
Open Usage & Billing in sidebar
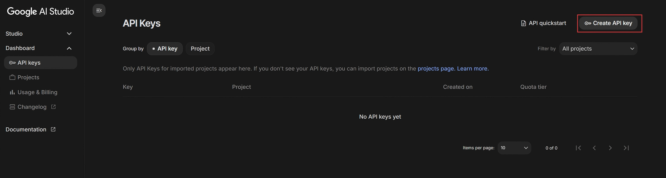pos(37,92)
